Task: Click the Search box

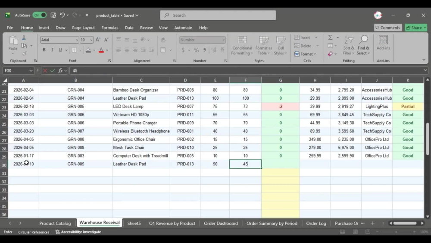Action: tap(218, 15)
